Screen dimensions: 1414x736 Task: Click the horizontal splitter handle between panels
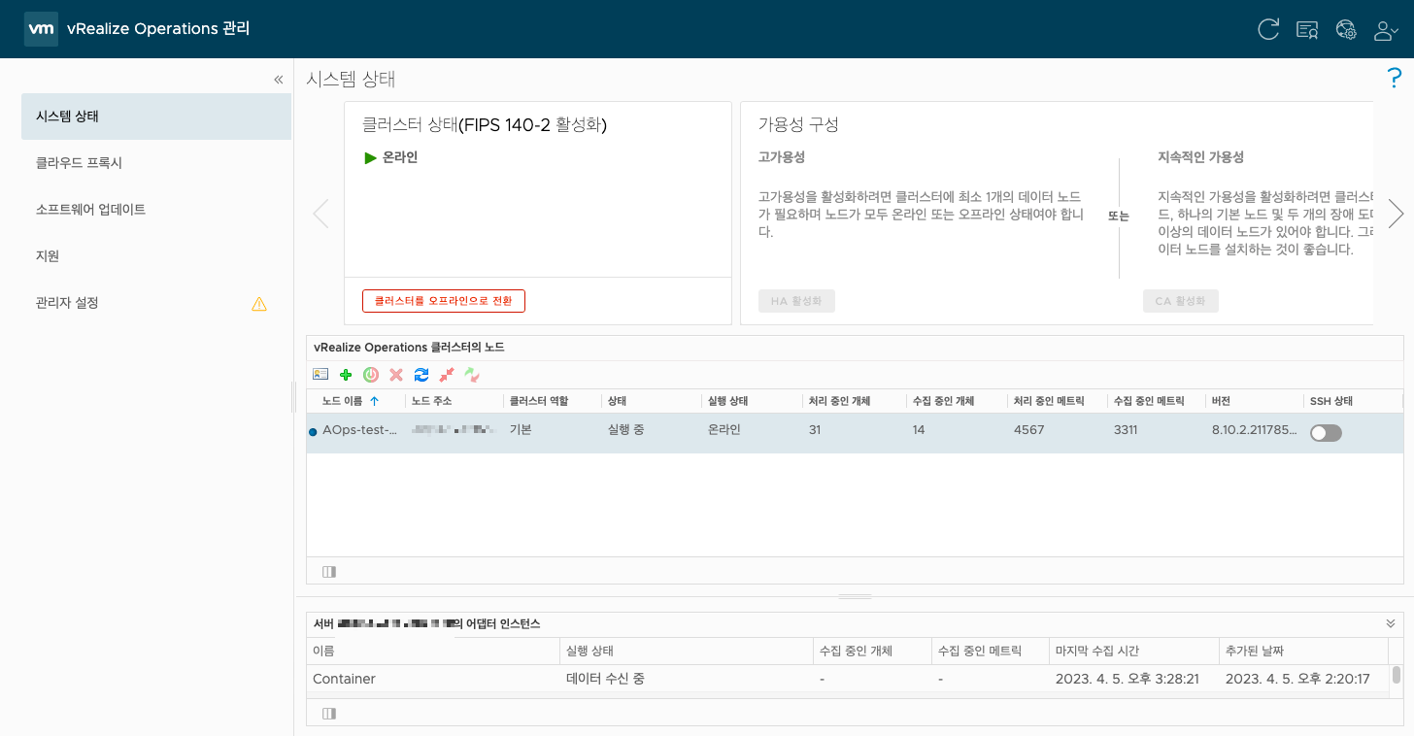(x=855, y=596)
